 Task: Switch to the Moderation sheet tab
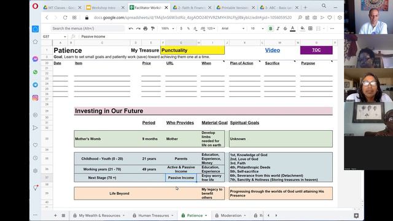(231, 215)
